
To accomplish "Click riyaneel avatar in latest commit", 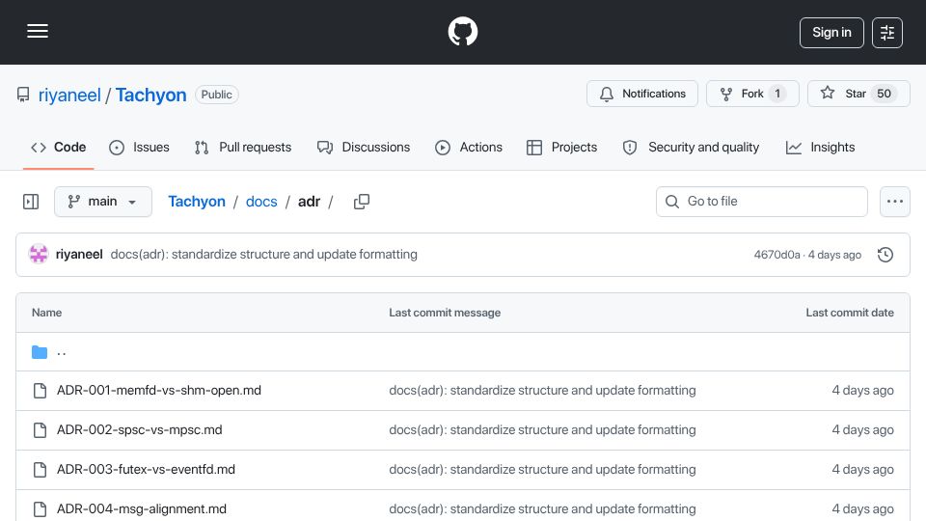I will tap(39, 254).
